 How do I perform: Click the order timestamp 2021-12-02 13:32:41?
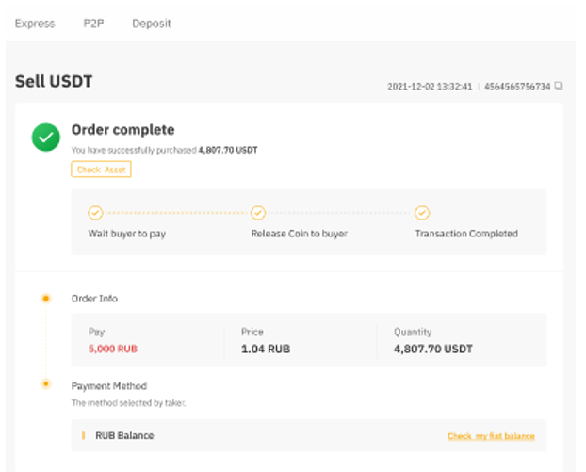pos(431,87)
